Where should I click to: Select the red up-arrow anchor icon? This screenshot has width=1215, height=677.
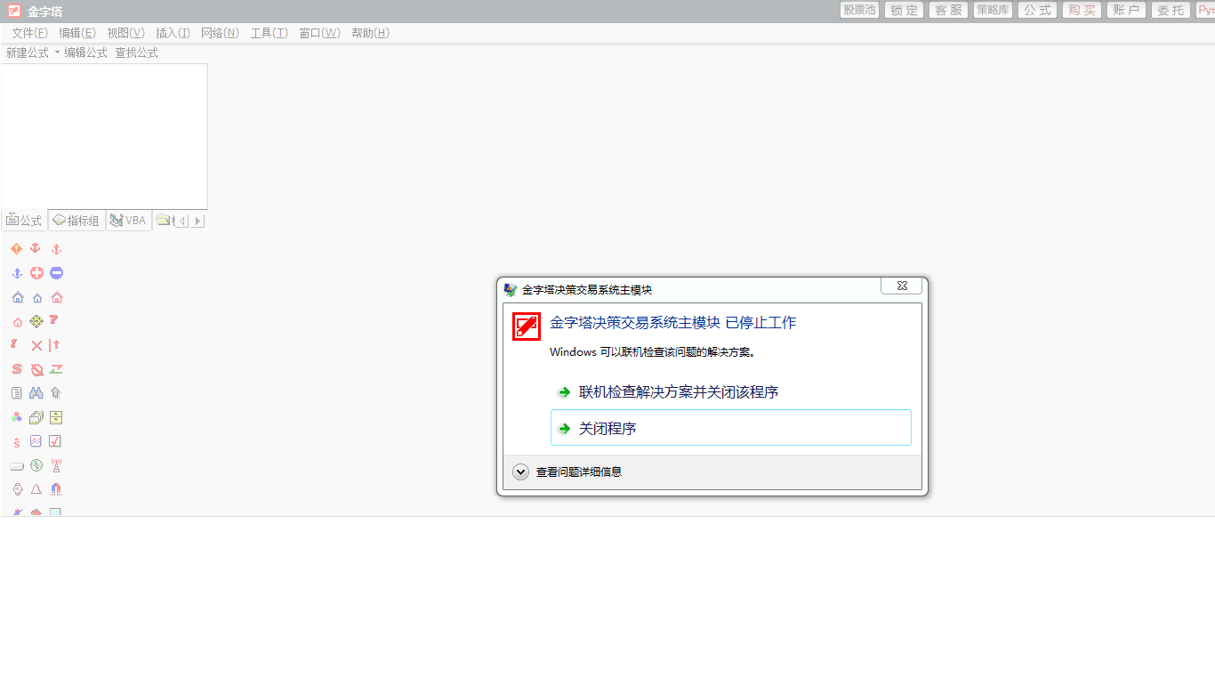click(x=56, y=249)
